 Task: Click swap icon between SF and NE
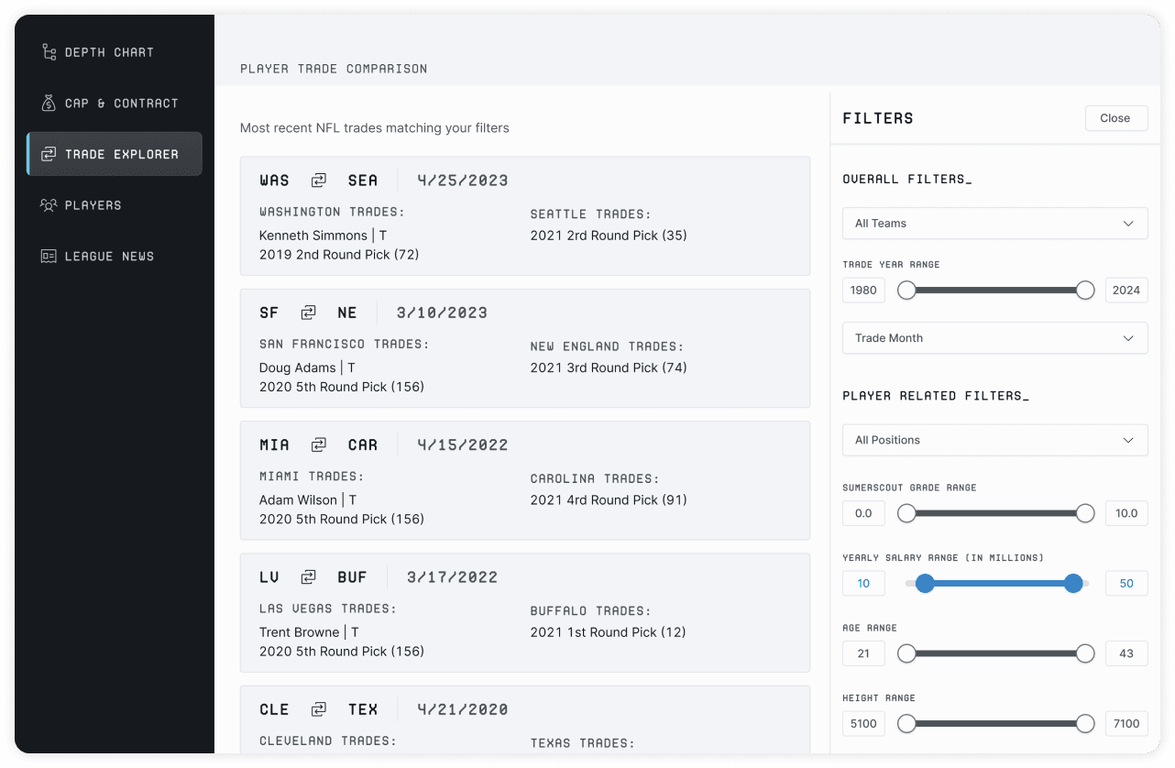(x=308, y=313)
